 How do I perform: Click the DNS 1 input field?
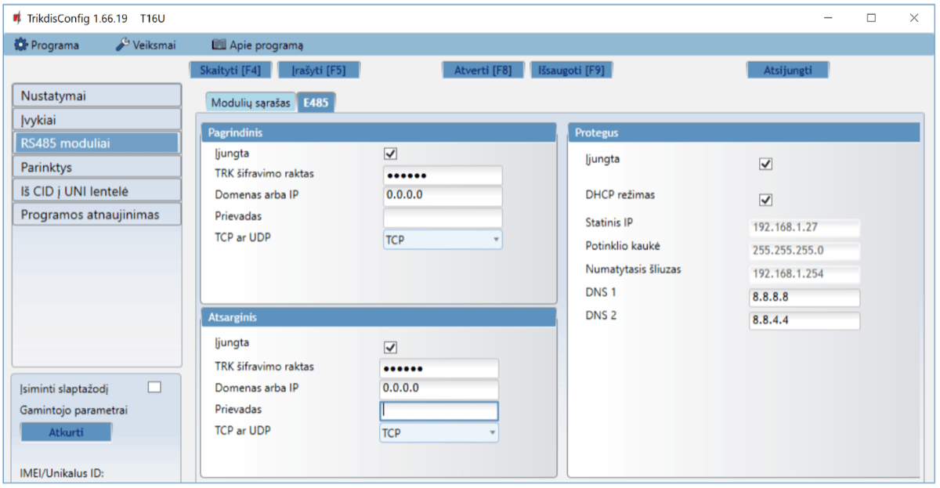pyautogui.click(x=804, y=298)
